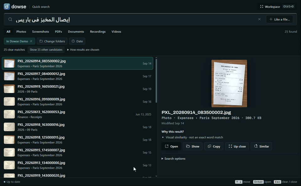Select result PXL_20260914_083500002.jpg
301x186 pixels.
[77, 63]
